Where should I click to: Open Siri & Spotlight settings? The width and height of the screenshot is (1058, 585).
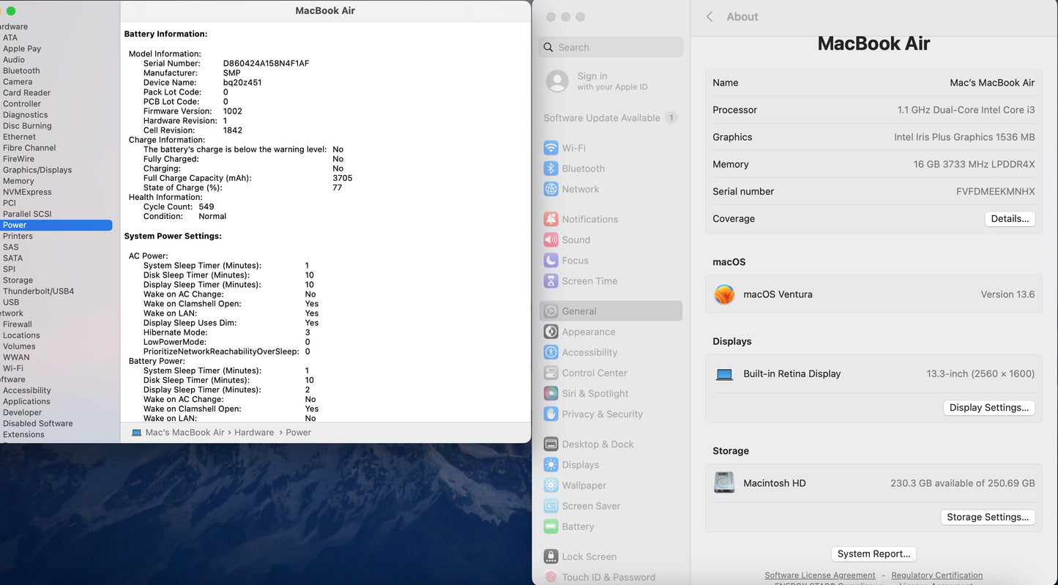click(x=595, y=393)
